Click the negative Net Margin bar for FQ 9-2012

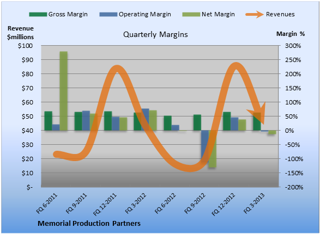(213, 149)
